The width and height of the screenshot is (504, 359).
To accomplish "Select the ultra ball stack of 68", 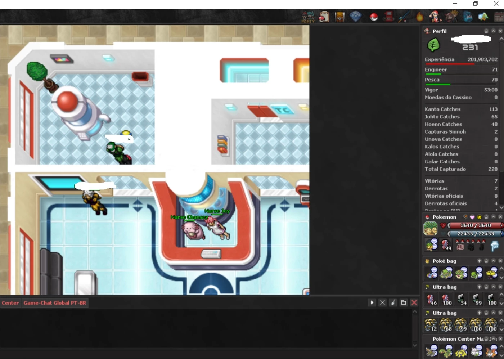I will (x=446, y=325).
